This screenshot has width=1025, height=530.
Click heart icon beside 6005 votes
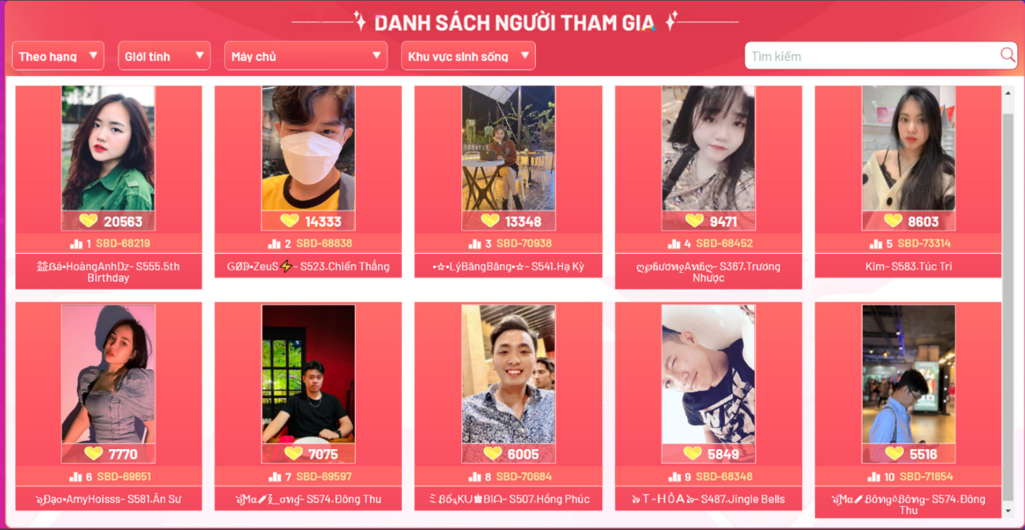tap(492, 454)
